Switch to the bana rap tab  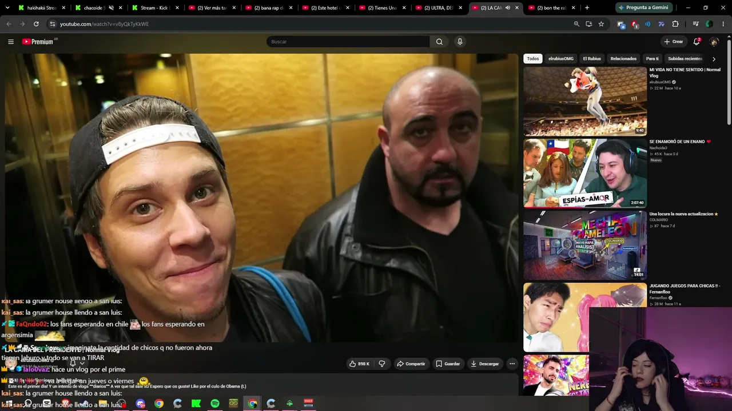(269, 8)
